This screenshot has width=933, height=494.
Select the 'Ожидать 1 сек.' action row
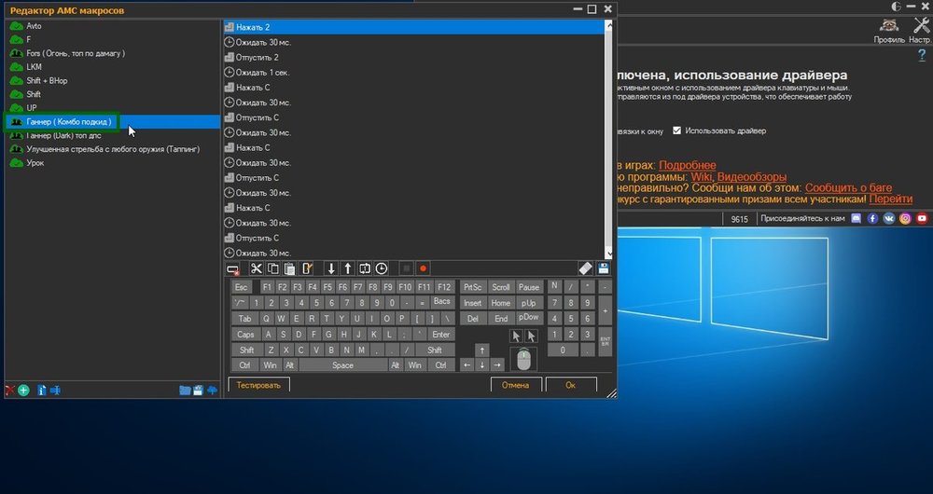tap(413, 73)
